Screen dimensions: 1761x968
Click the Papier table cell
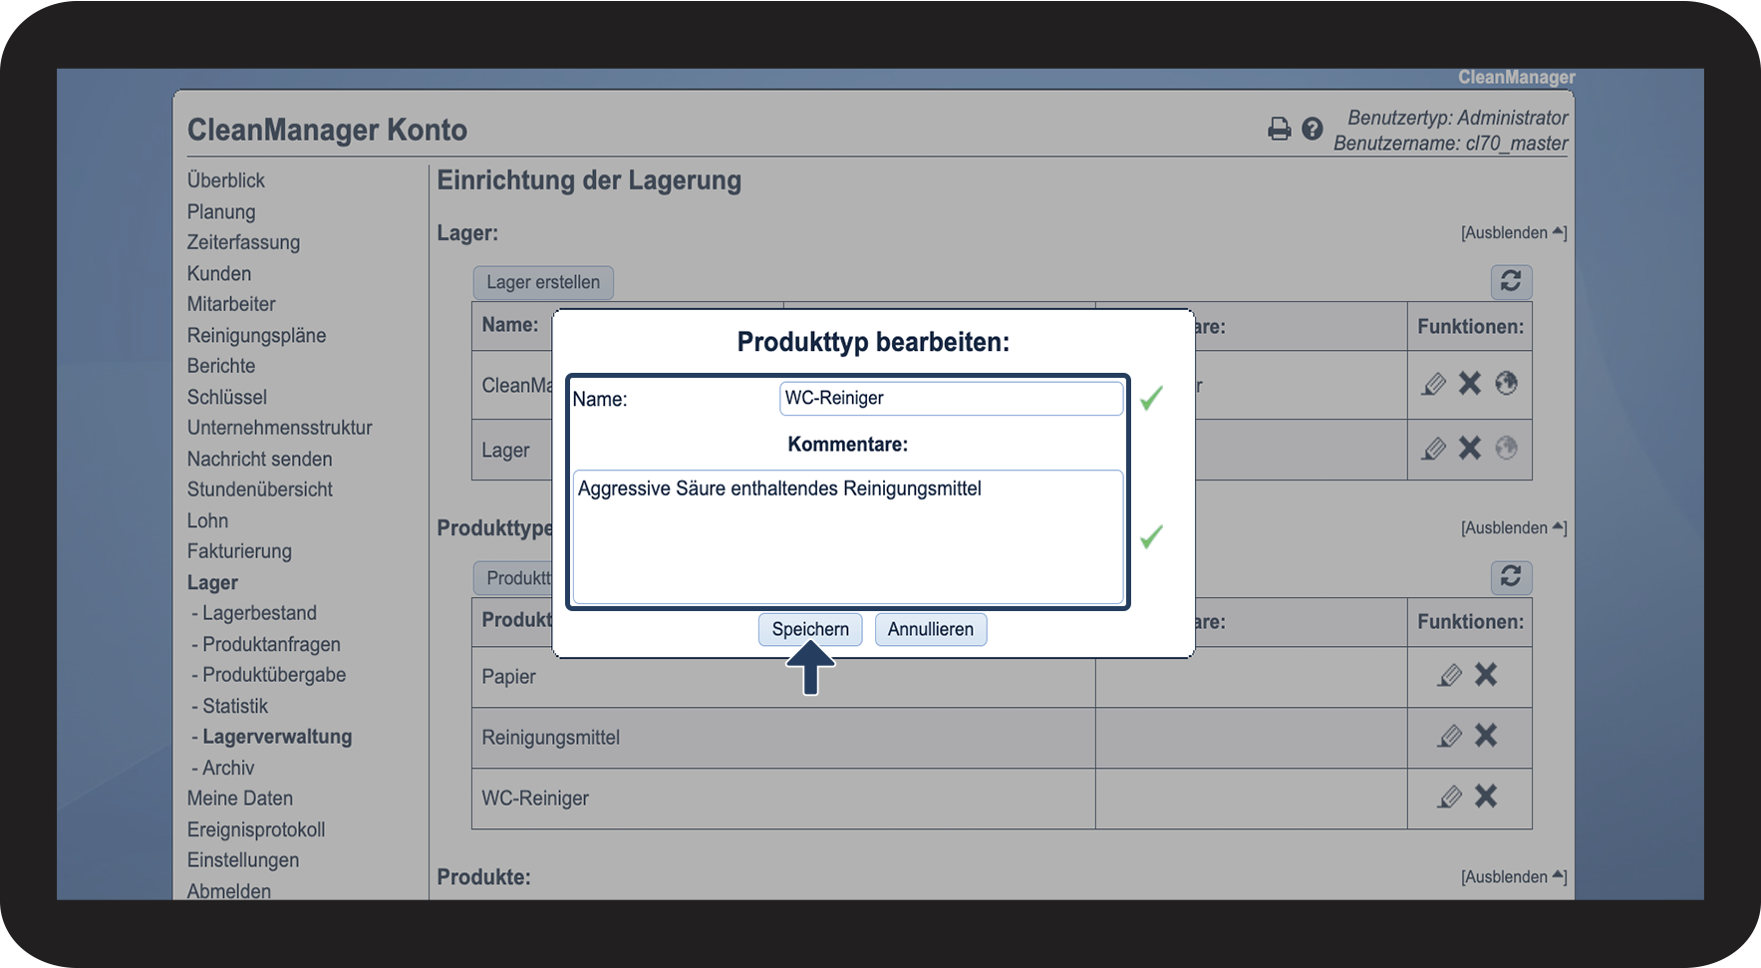(x=783, y=677)
